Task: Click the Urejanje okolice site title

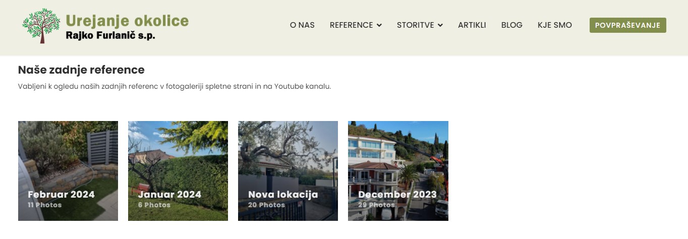Action: coord(127,20)
